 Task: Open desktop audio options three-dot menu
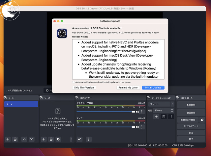tap(142, 112)
